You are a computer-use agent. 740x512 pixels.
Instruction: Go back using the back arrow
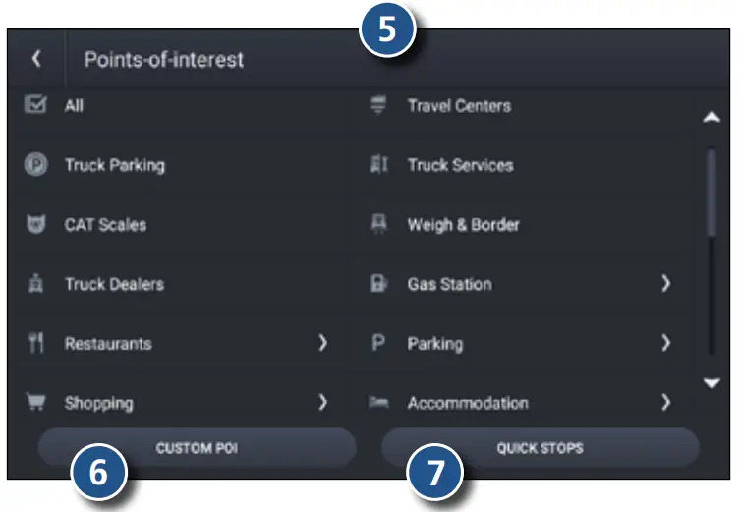tap(36, 59)
